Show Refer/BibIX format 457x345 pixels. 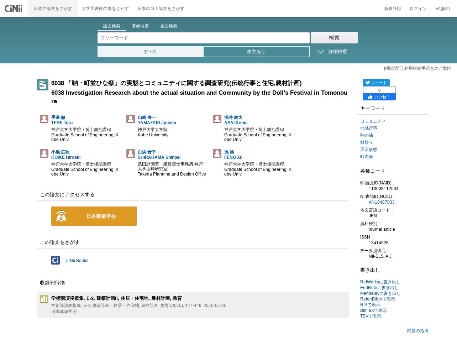pyautogui.click(x=378, y=299)
